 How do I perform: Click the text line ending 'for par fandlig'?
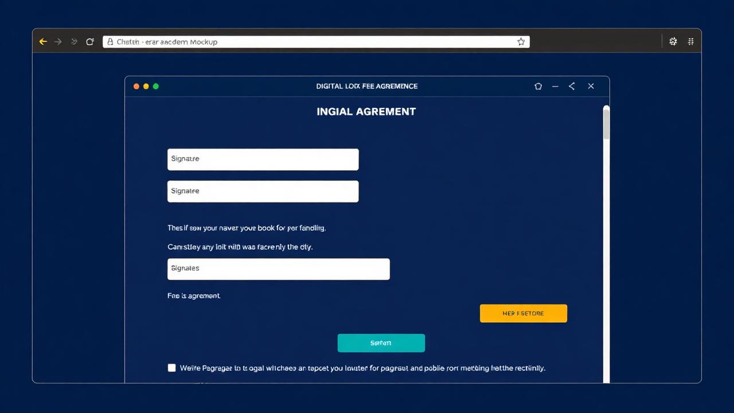pos(247,228)
